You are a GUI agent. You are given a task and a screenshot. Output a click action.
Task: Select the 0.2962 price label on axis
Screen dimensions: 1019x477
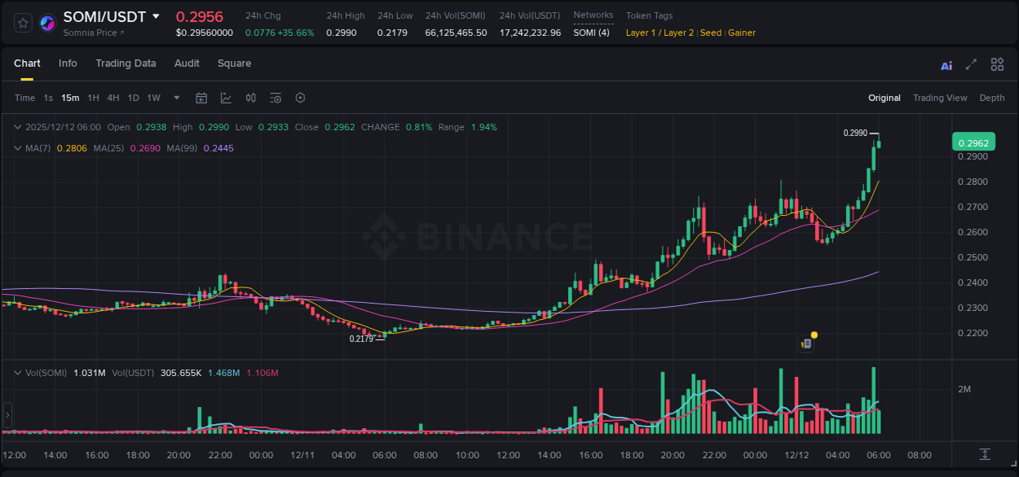(x=974, y=142)
